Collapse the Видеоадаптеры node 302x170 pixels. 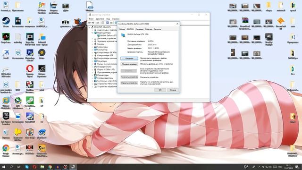click(x=92, y=33)
